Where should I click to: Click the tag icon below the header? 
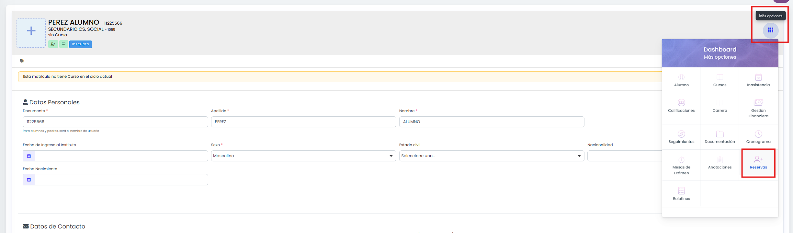22,61
